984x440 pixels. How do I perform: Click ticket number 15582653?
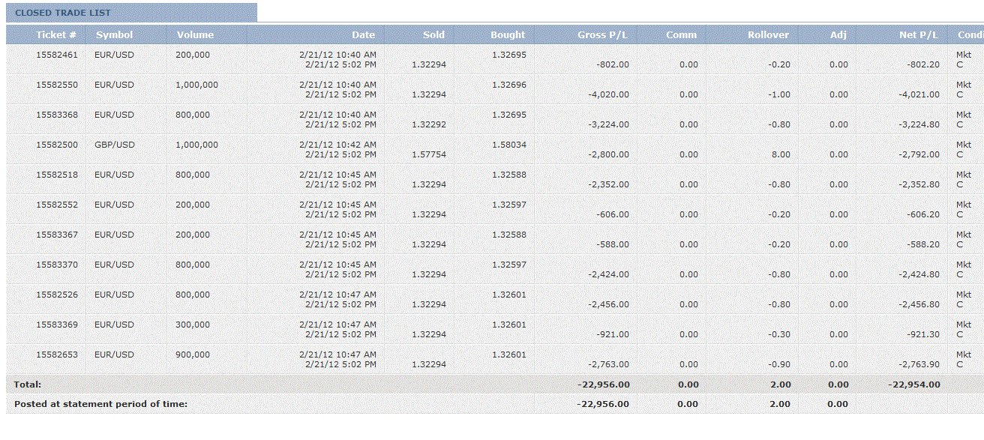point(56,355)
